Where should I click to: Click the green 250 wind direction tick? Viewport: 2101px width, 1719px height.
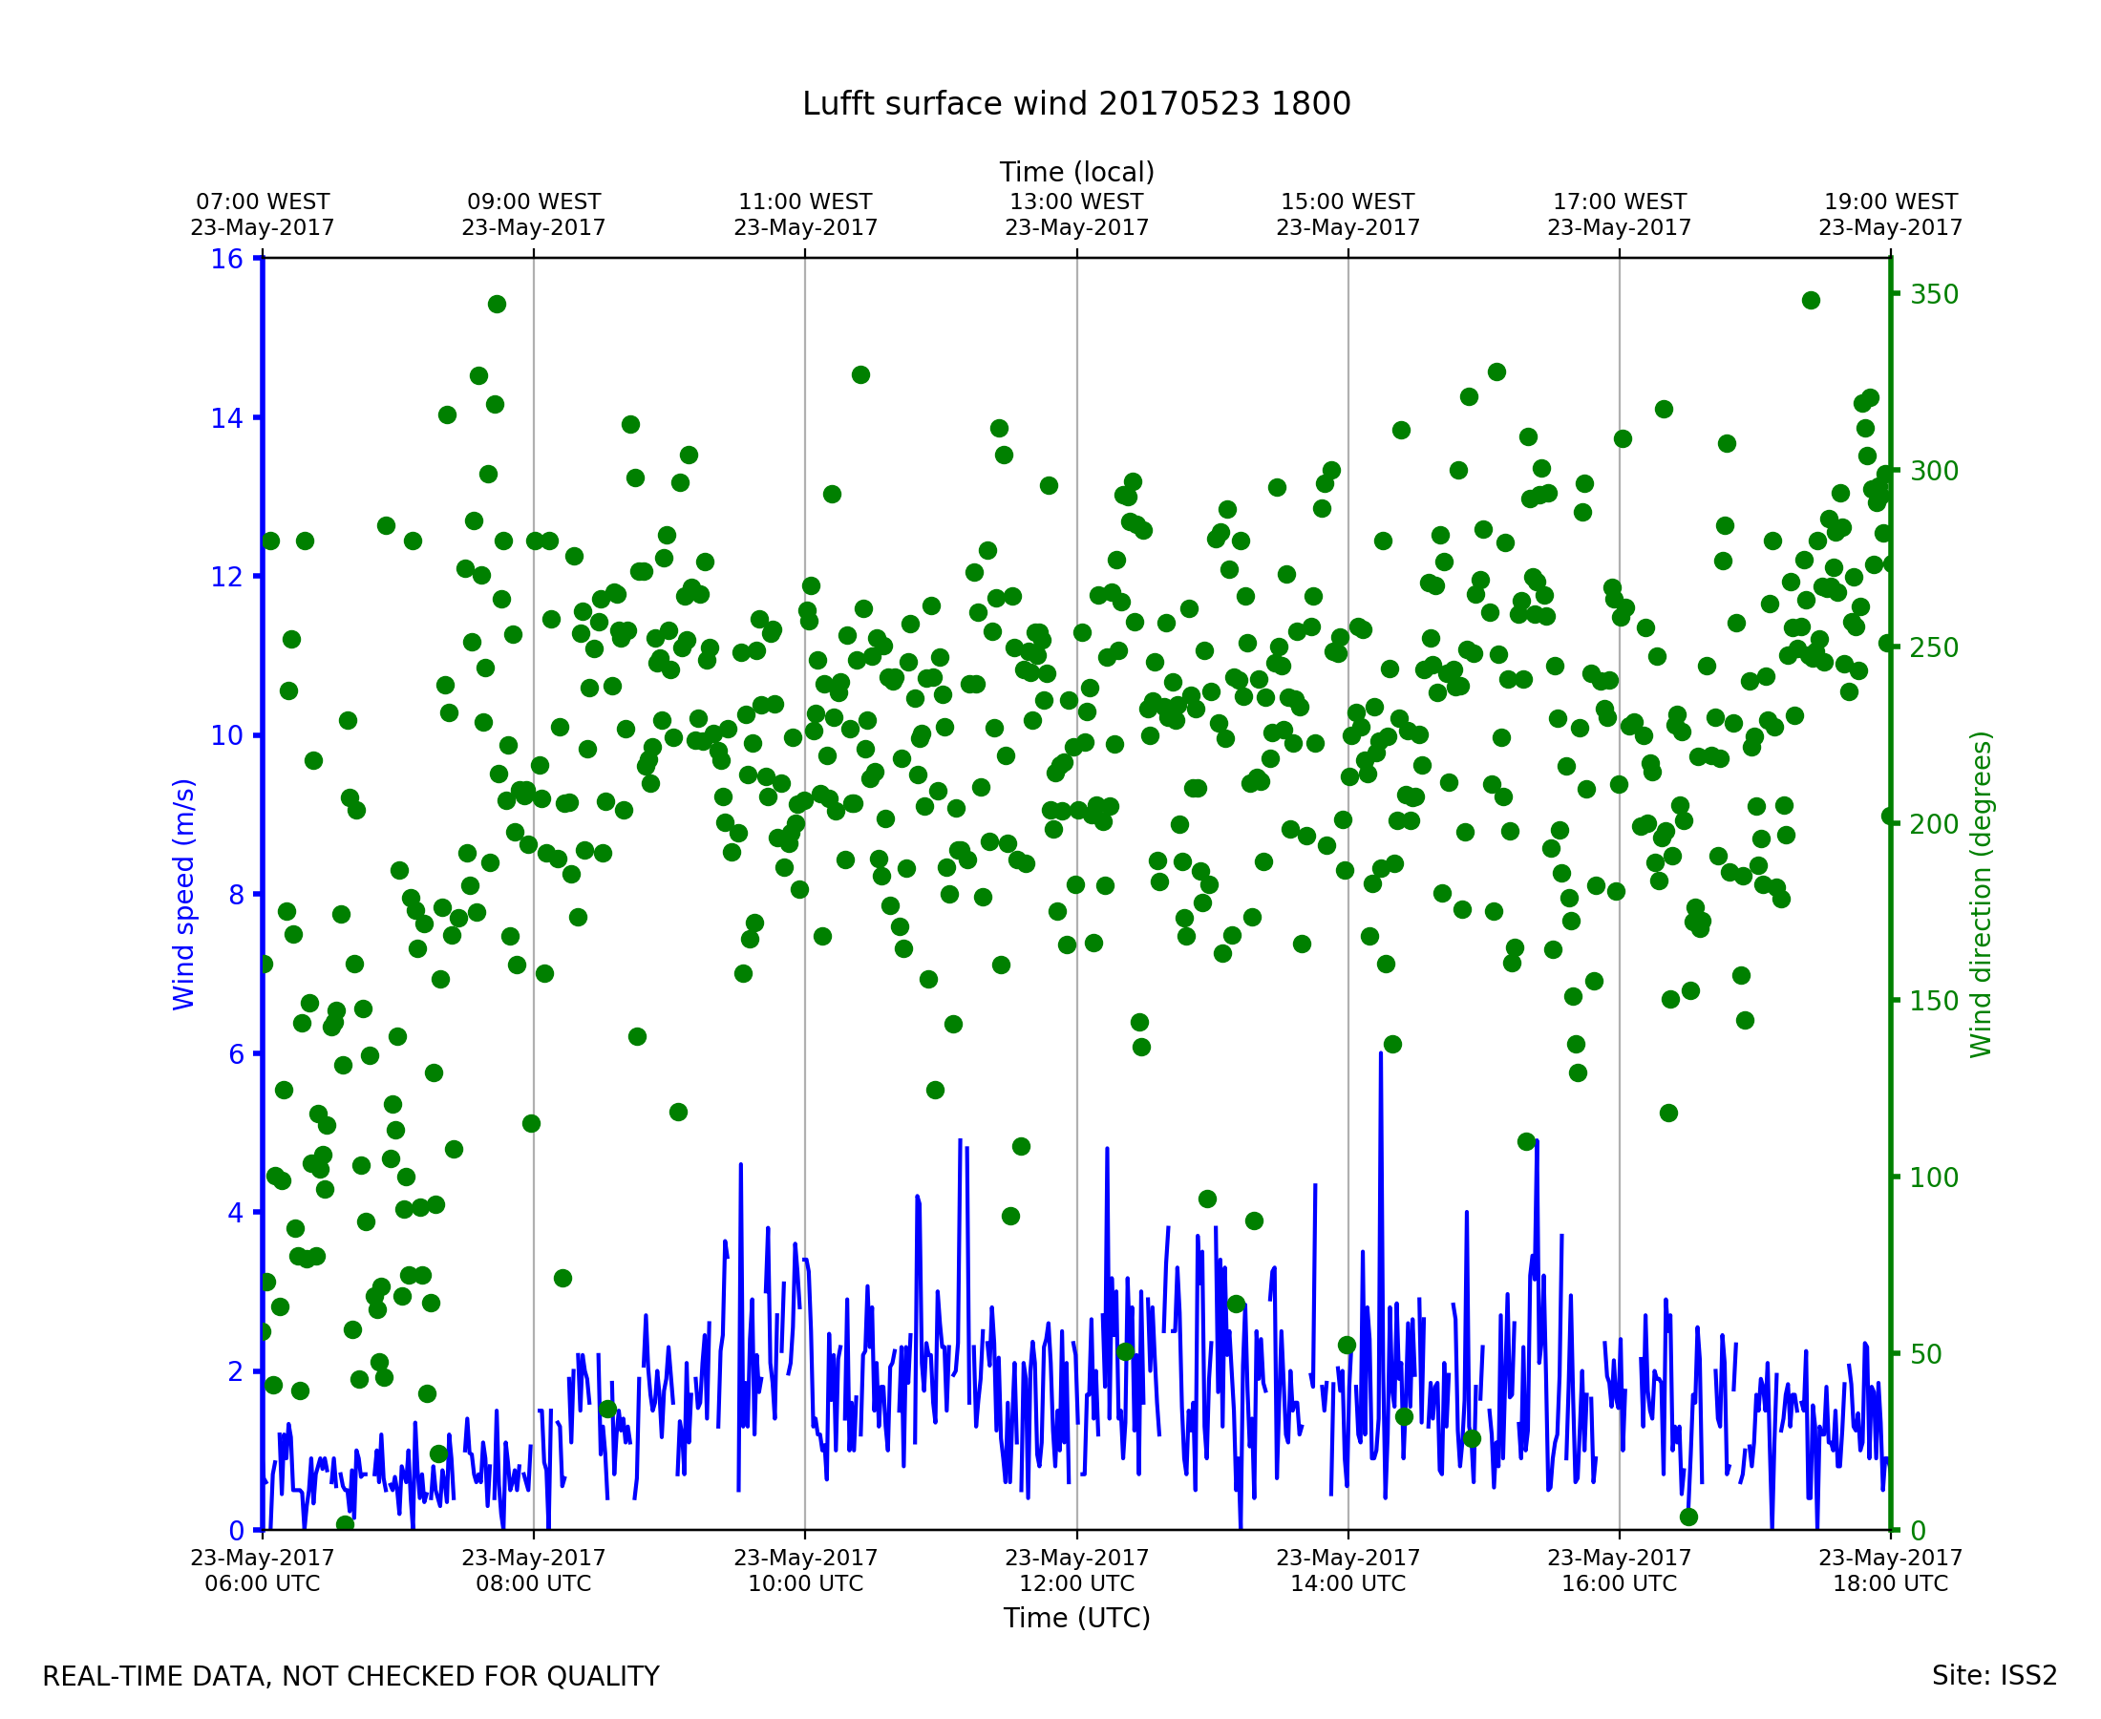(x=1934, y=647)
